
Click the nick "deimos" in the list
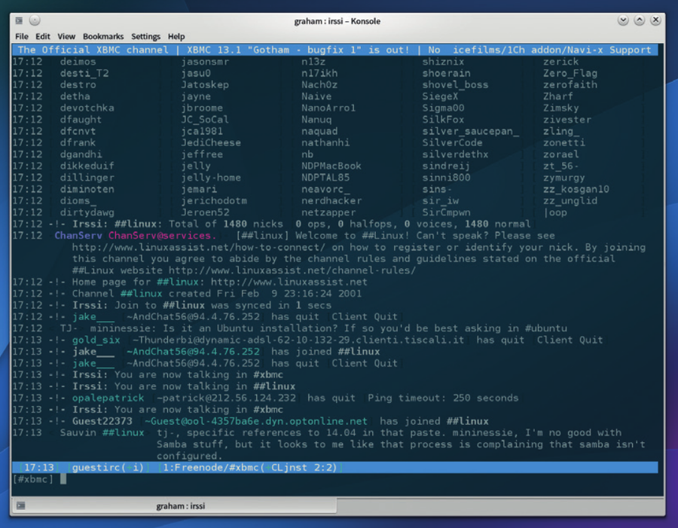[78, 62]
